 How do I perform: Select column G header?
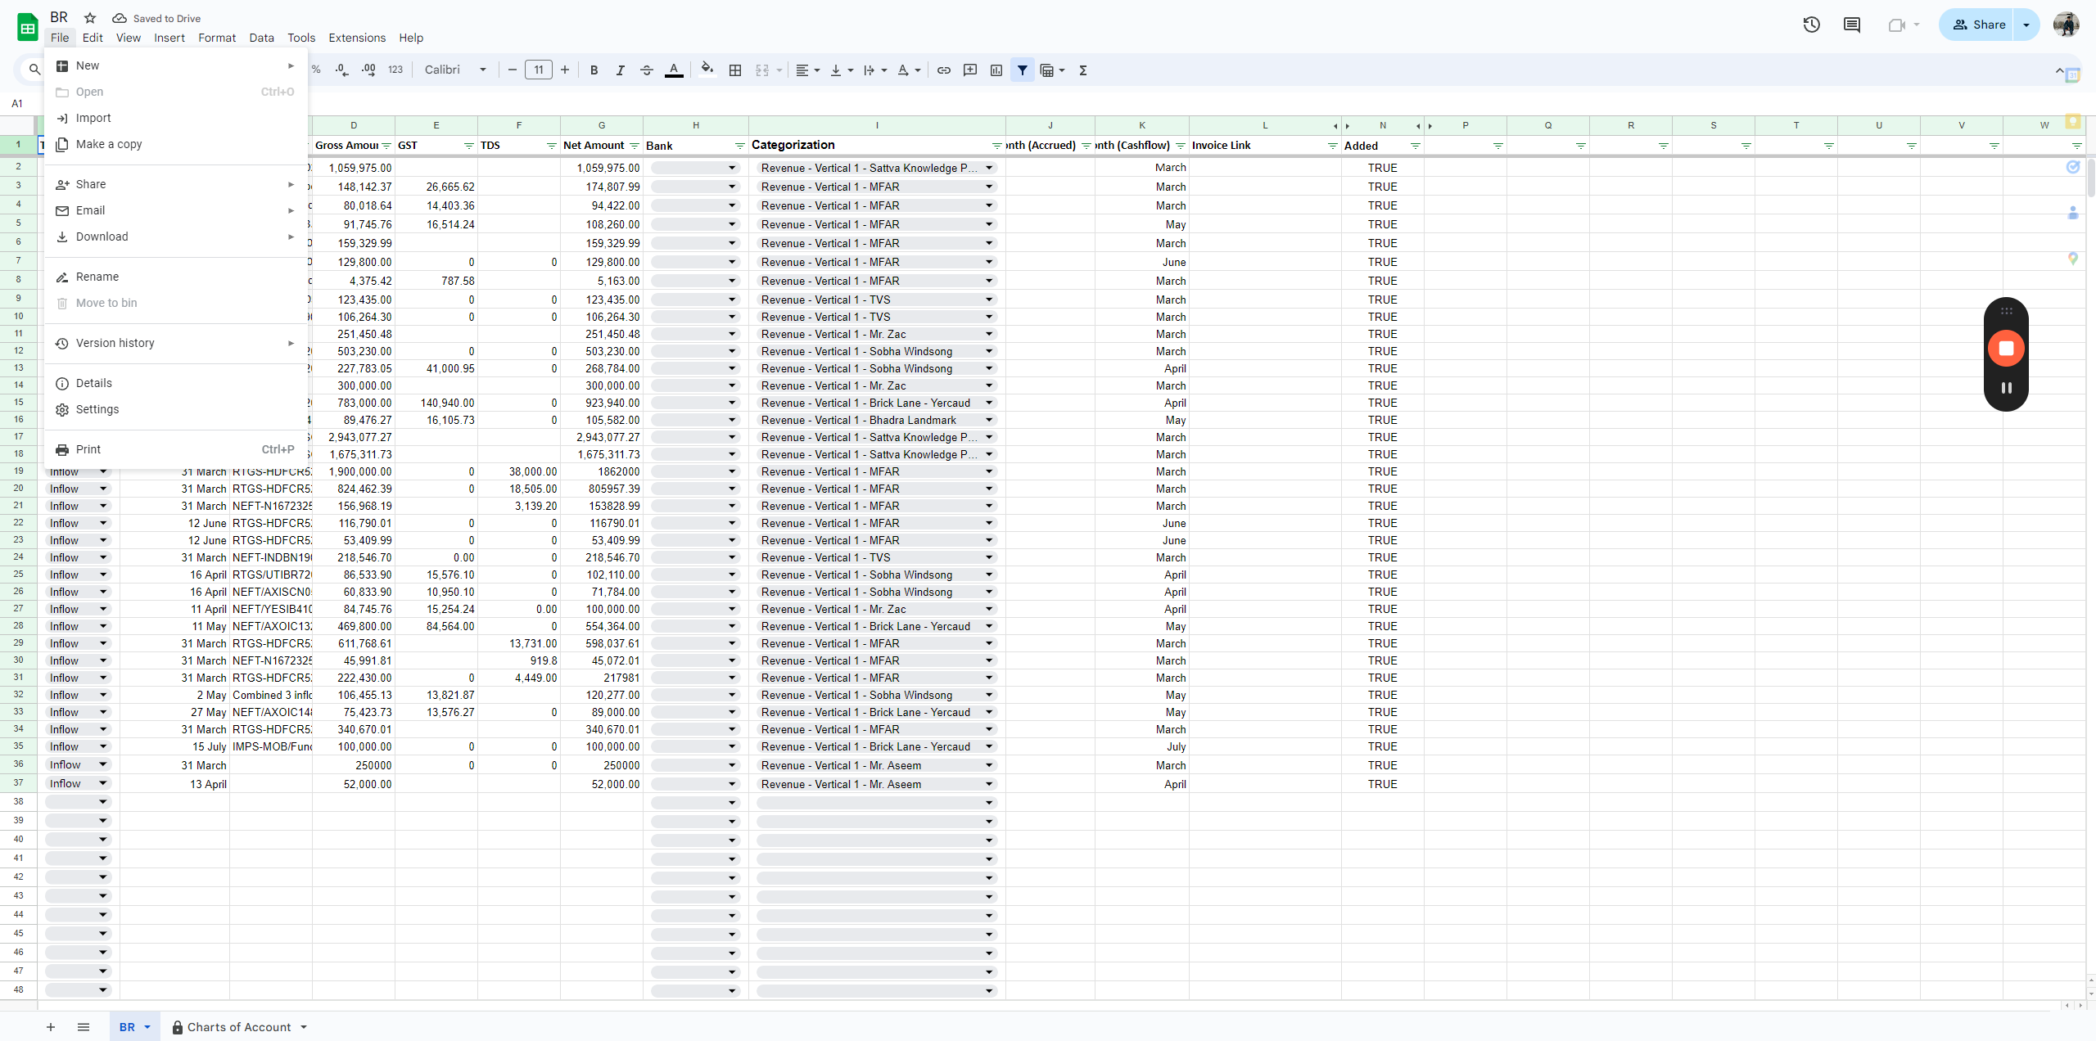tap(602, 125)
